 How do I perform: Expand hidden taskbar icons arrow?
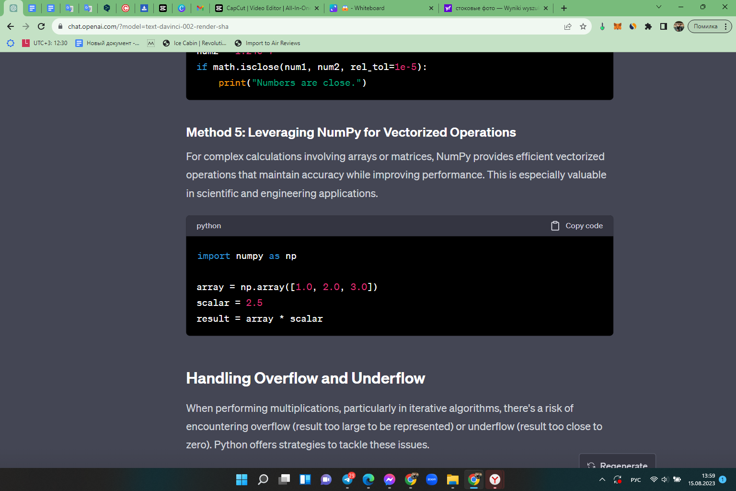602,479
